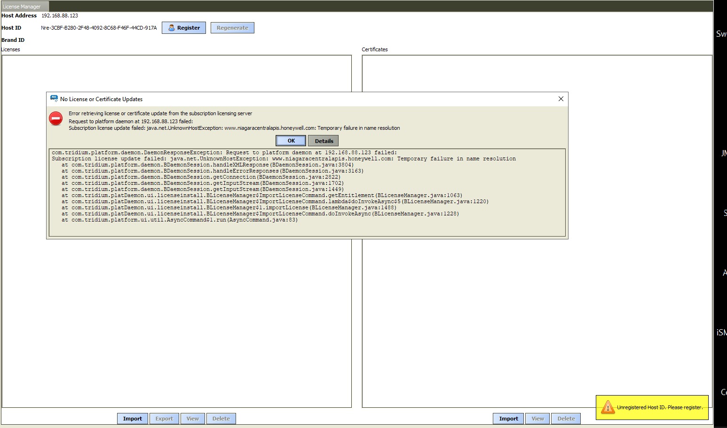
Task: Click Delete below the Licenses list
Action: coord(221,419)
